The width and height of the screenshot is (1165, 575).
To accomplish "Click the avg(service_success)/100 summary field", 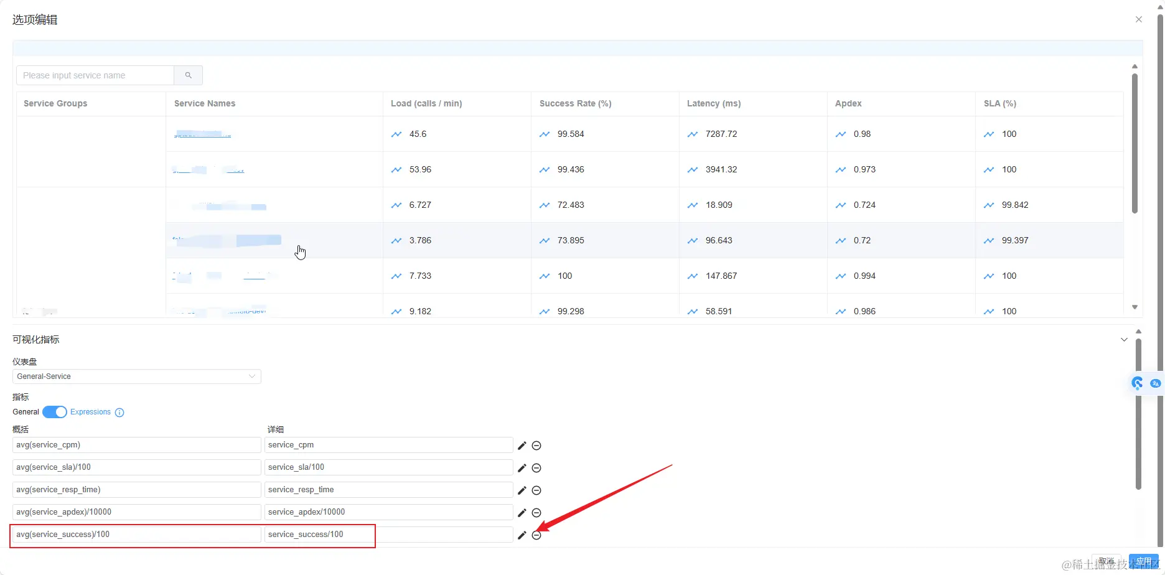I will coord(137,535).
